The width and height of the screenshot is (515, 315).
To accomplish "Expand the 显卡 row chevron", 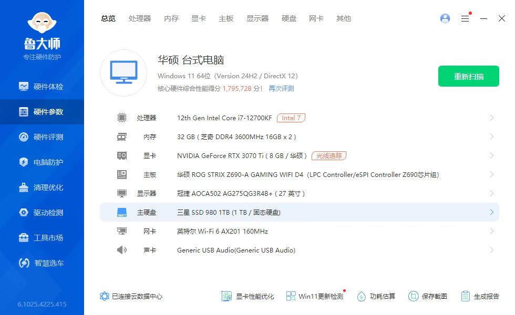I will 492,155.
